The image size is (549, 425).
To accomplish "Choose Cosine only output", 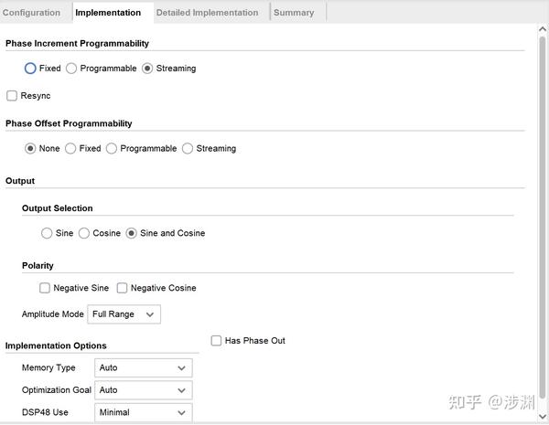I will pyautogui.click(x=84, y=234).
